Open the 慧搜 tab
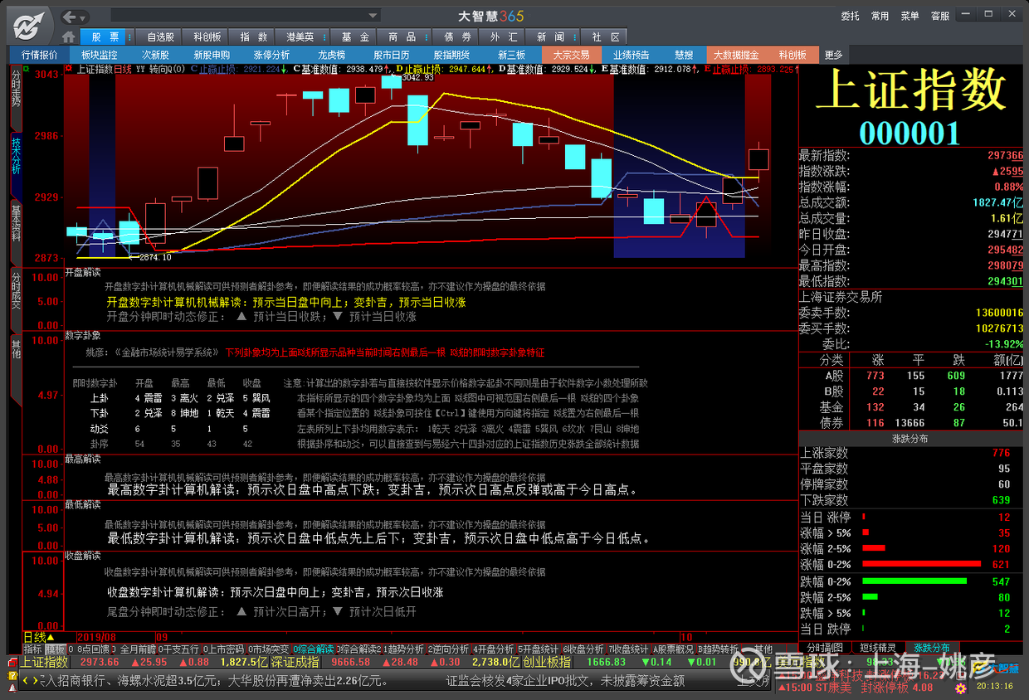The width and height of the screenshot is (1029, 700). point(684,55)
